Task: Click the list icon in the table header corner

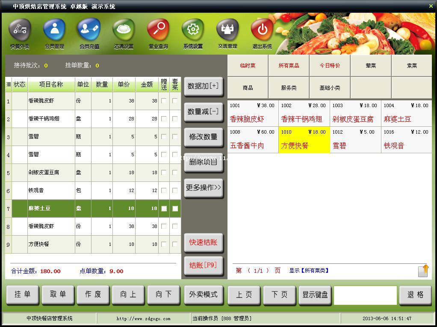Action: pyautogui.click(x=9, y=85)
